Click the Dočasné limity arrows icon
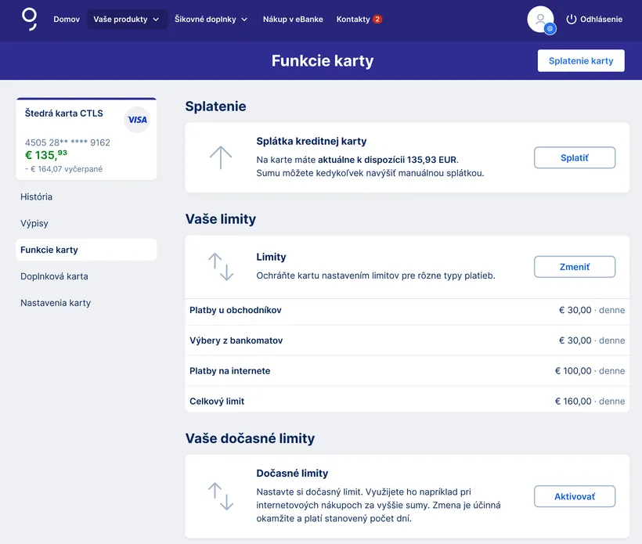642x544 pixels. click(x=221, y=496)
